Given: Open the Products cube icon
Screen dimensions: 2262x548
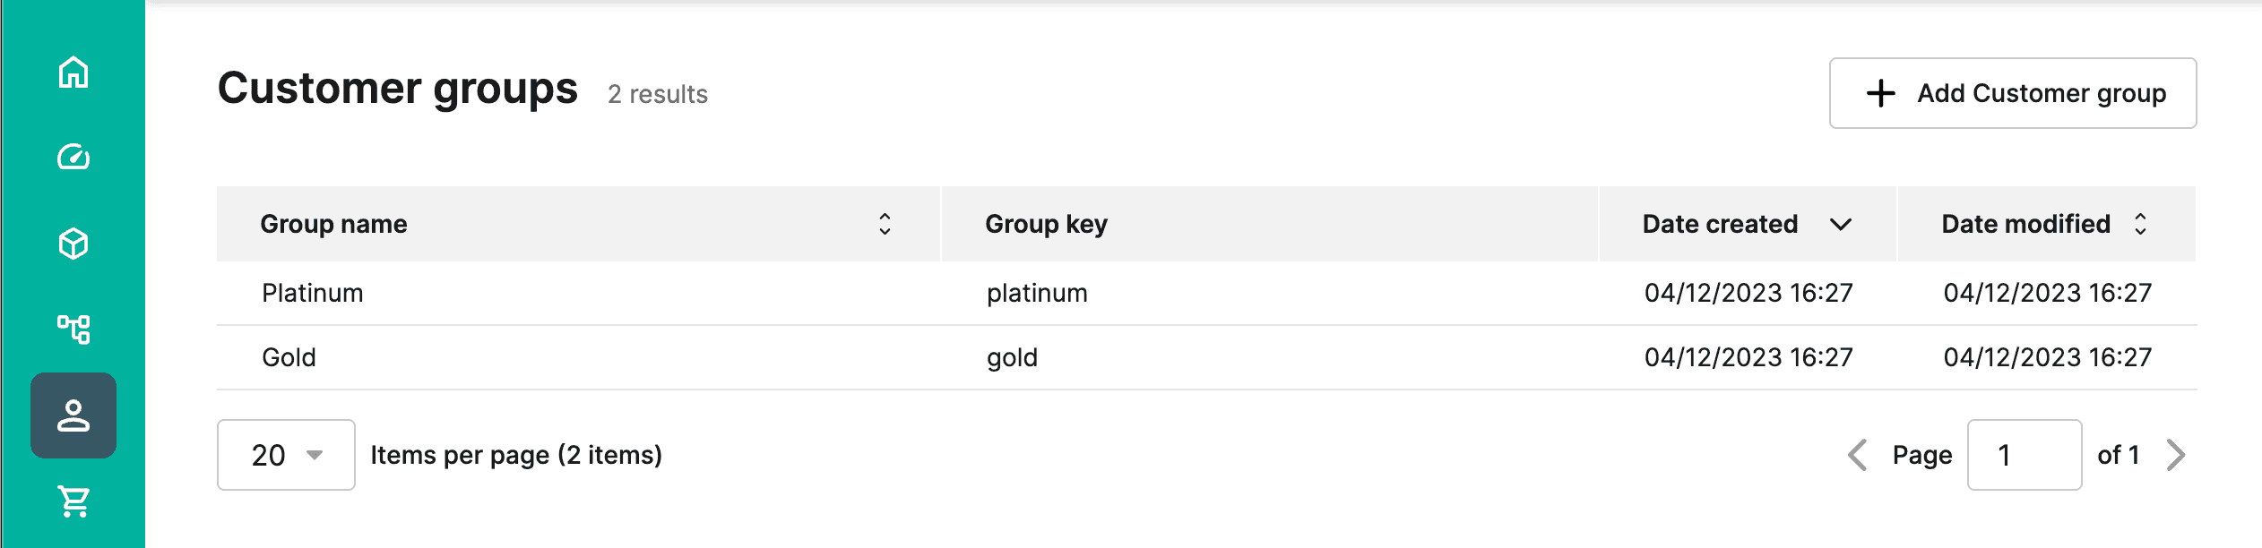Looking at the screenshot, I should click(73, 244).
